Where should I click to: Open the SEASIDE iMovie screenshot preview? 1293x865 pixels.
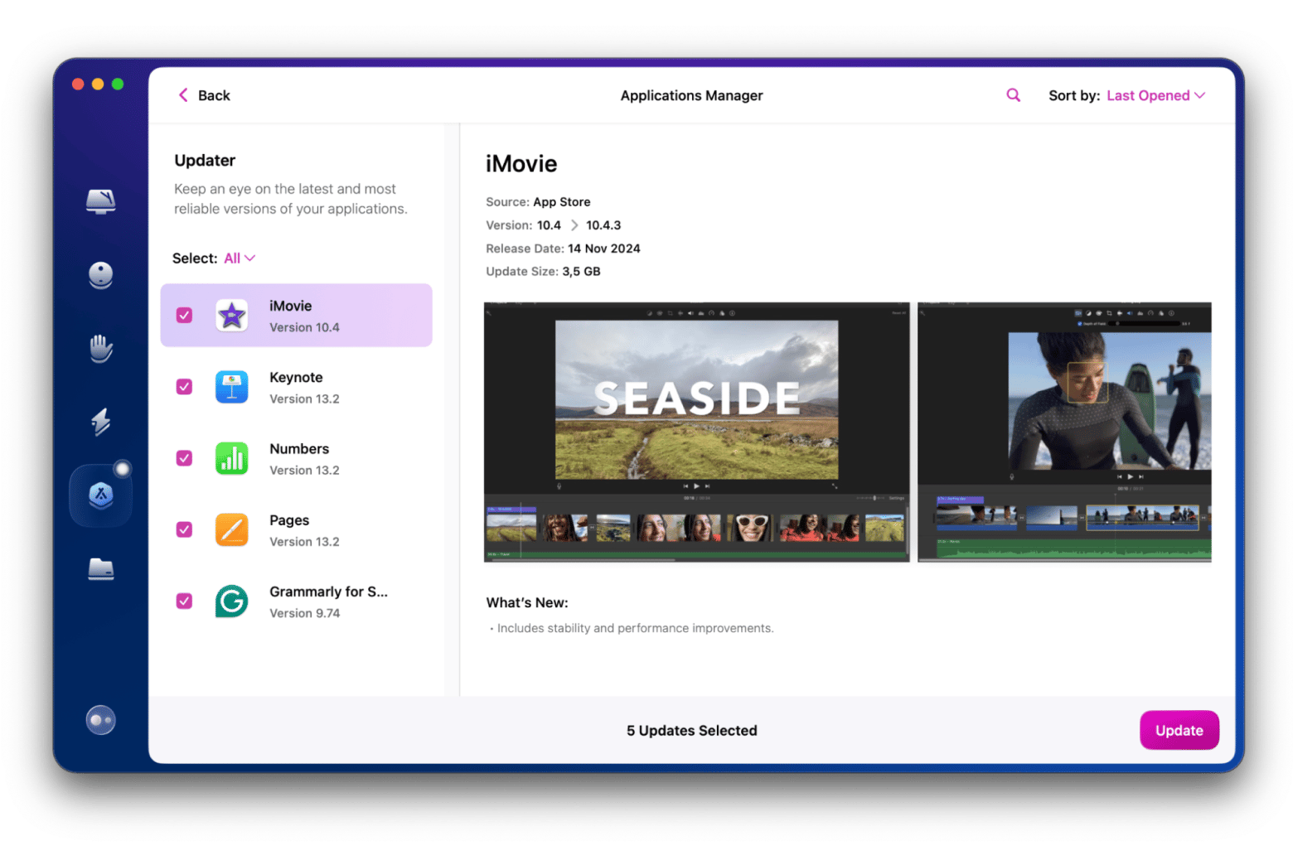coord(696,432)
